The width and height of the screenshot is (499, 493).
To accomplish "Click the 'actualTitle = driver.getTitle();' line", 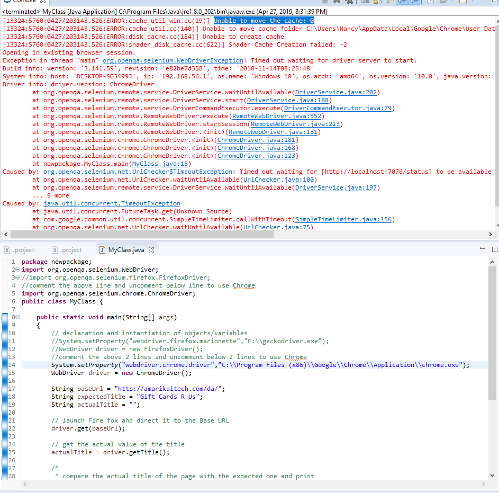I will point(111,452).
